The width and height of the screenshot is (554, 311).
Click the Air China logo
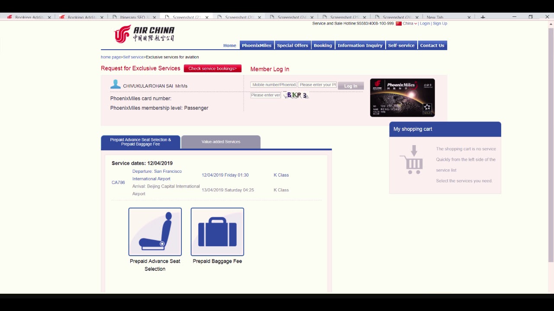click(x=144, y=34)
